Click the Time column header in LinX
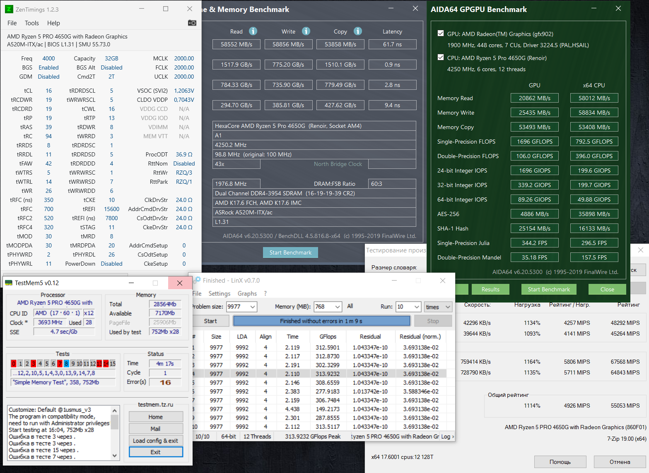649x473 pixels. tap(292, 336)
